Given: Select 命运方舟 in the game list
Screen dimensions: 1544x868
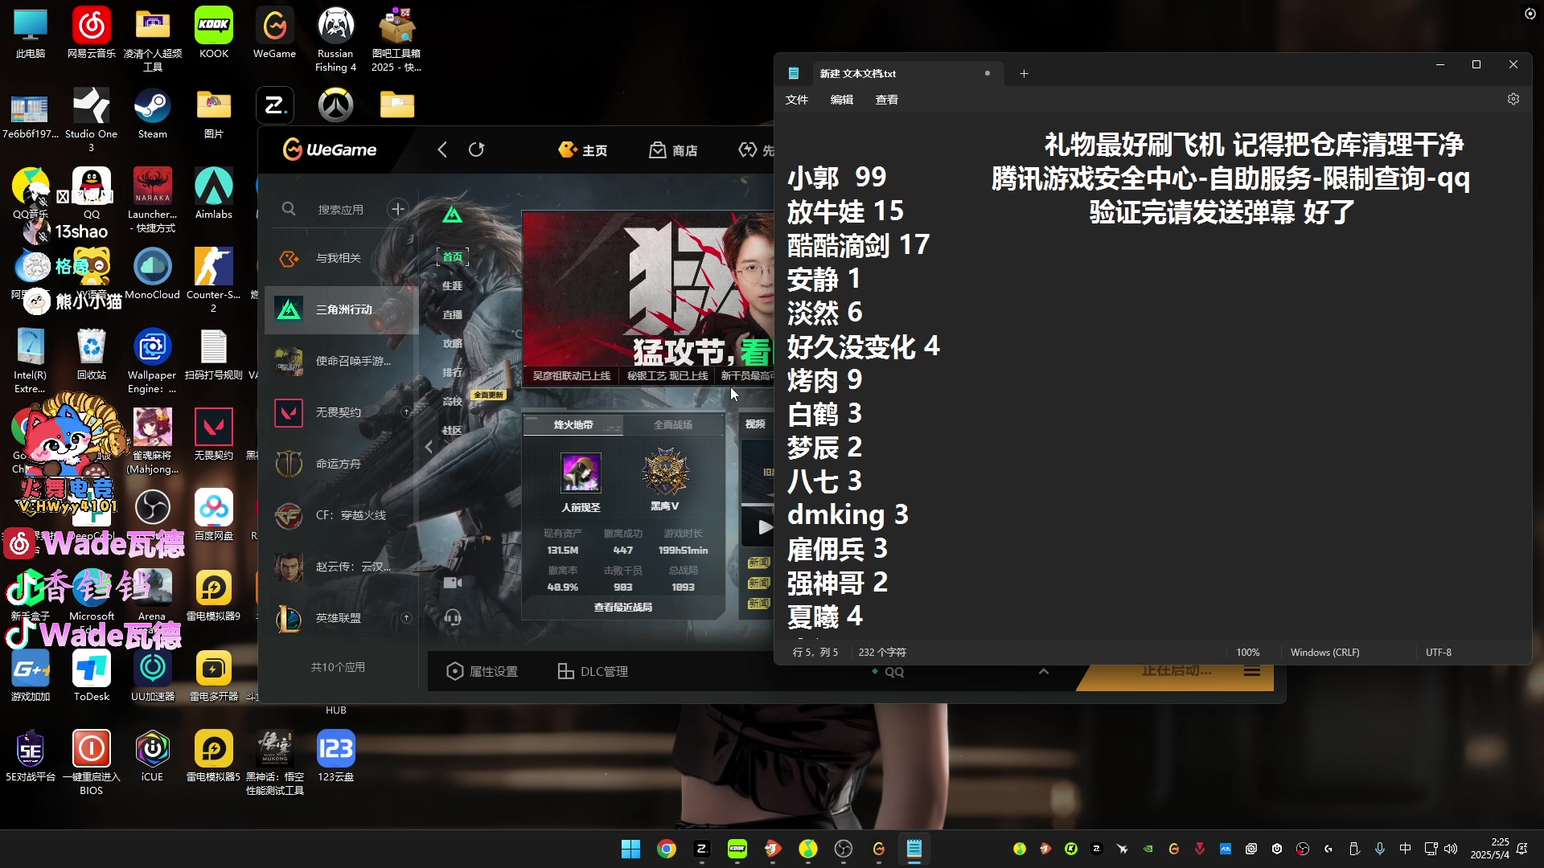Looking at the screenshot, I should point(341,464).
